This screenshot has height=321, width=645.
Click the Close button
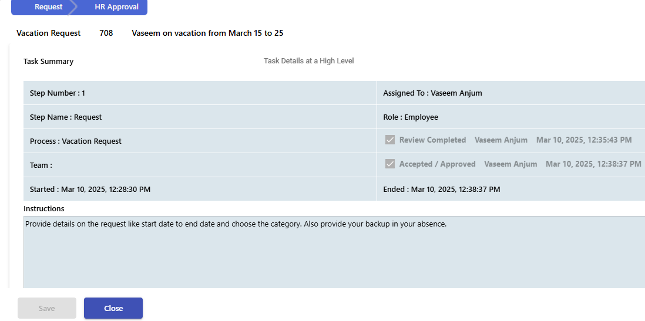point(113,308)
